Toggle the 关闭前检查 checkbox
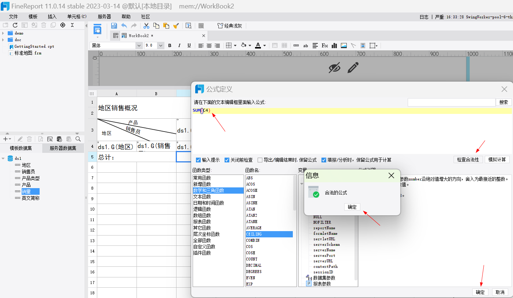 (227, 160)
